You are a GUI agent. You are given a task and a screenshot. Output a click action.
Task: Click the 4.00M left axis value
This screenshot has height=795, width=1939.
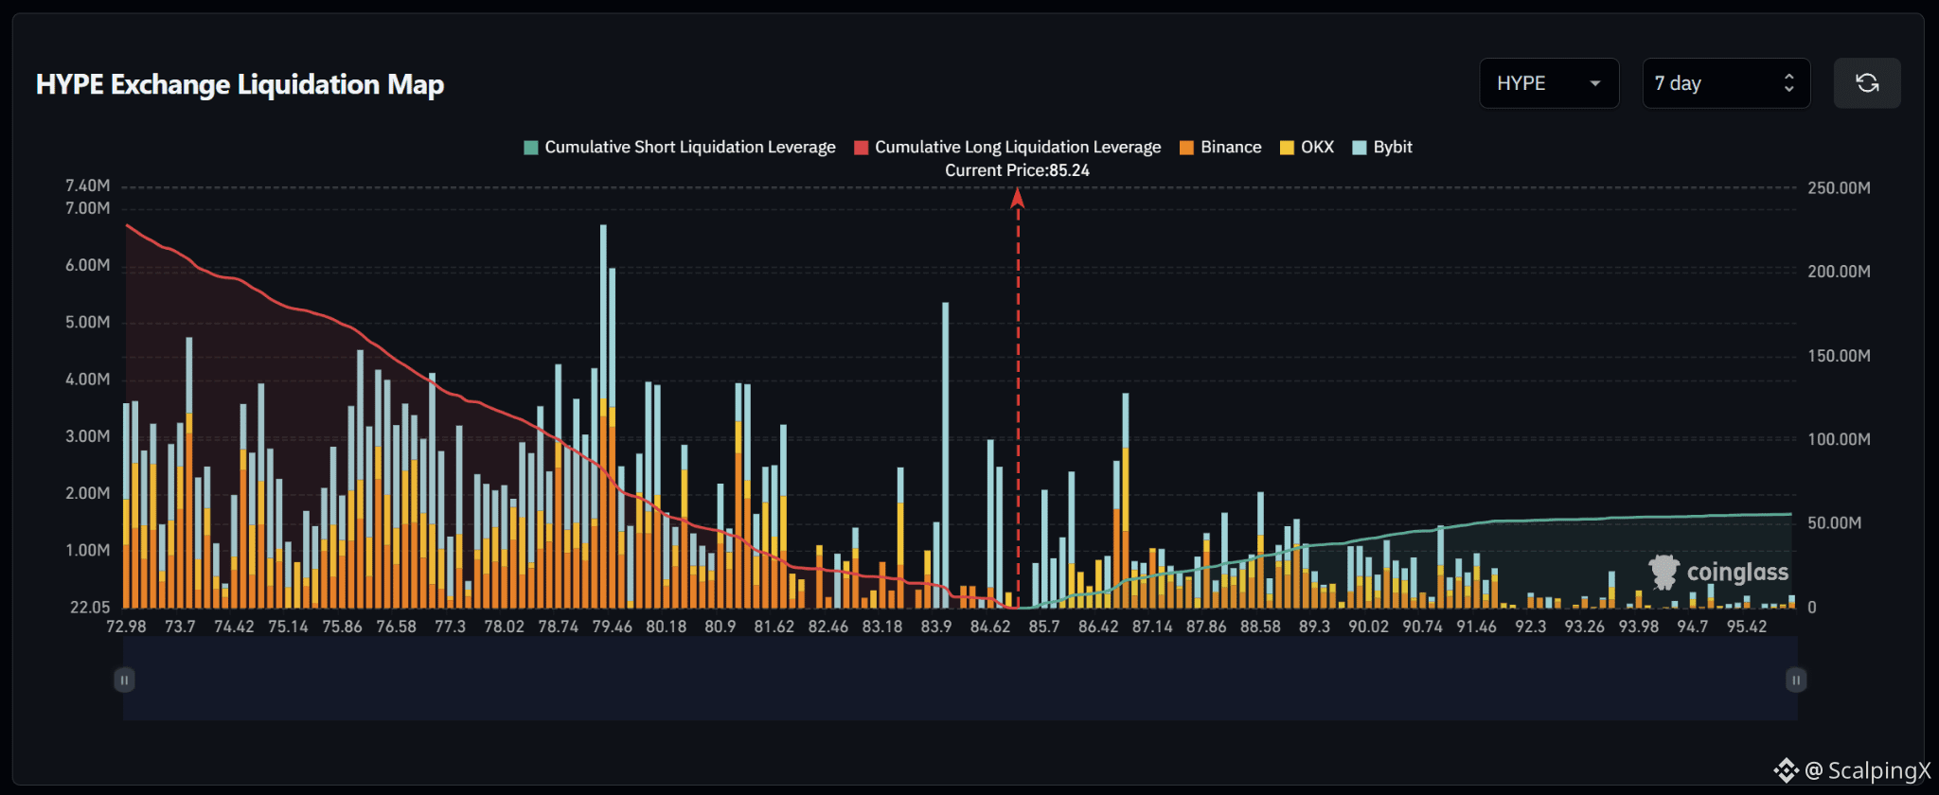pos(87,380)
